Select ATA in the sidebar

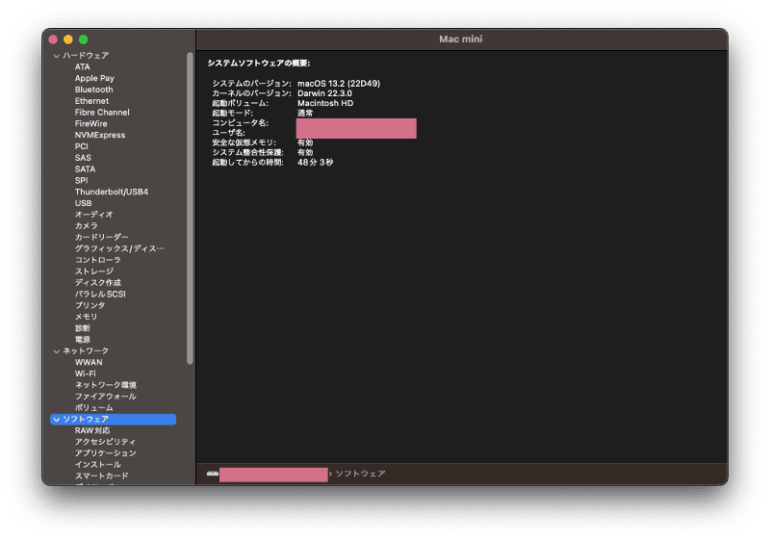point(82,66)
